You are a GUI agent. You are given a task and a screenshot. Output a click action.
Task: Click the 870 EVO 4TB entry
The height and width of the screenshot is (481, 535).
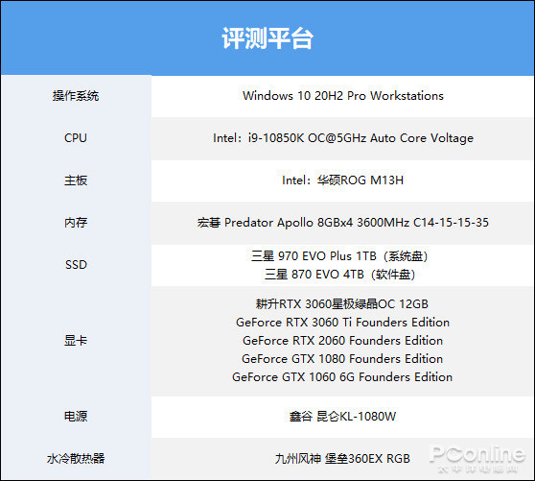tap(339, 275)
